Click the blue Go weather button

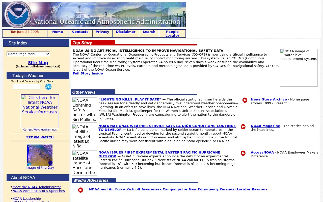click(x=48, y=87)
